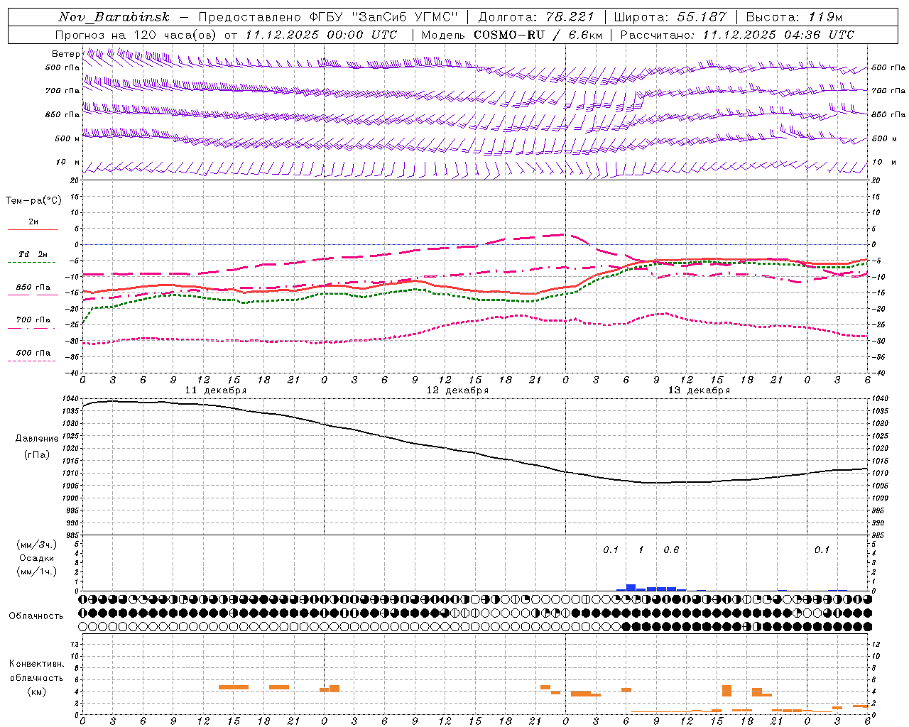The width and height of the screenshot is (909, 727).
Task: Click the long-dash pink sample under 850 гПа legend
Action: 33,295
